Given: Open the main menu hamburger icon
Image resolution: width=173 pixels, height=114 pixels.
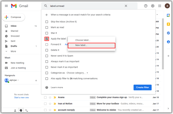Looking at the screenshot, I should pyautogui.click(x=6, y=6).
